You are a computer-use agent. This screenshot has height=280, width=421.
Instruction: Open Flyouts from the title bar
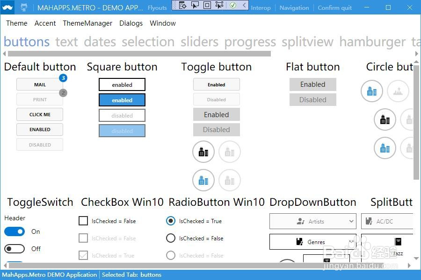point(157,8)
